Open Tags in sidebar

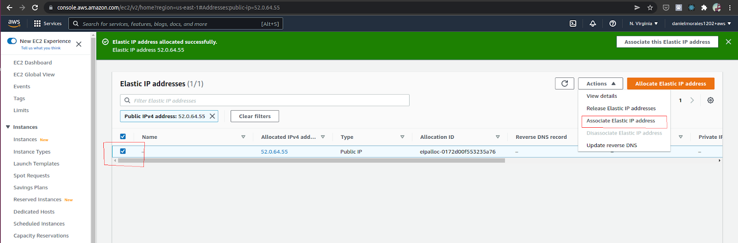[19, 99]
